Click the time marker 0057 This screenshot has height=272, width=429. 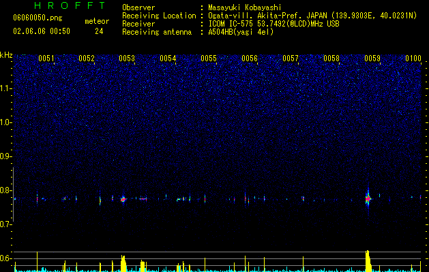click(291, 58)
